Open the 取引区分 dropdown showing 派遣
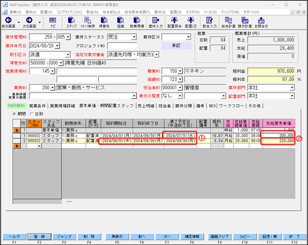This screenshot has width=308, height=245. click(68, 55)
